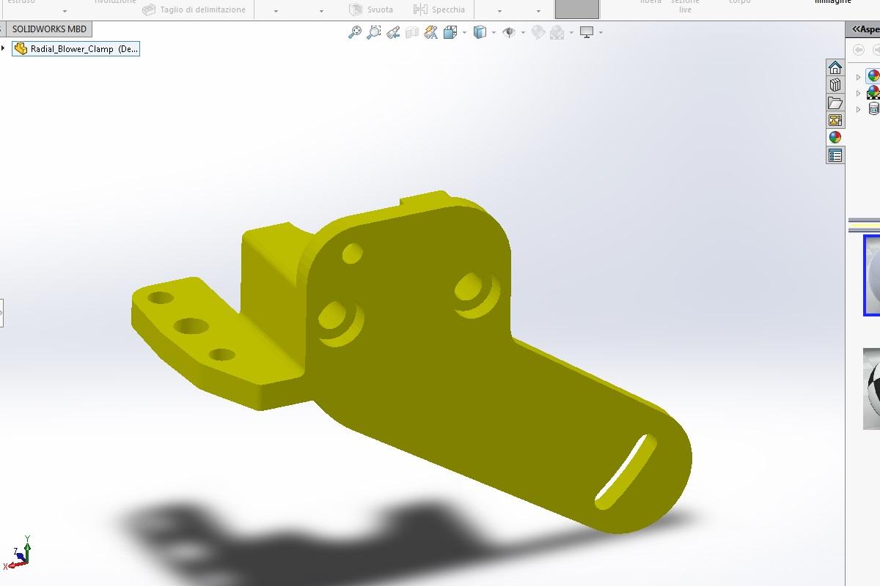
Task: Select the blue-highlighted appearance thumbnail
Action: 872,275
